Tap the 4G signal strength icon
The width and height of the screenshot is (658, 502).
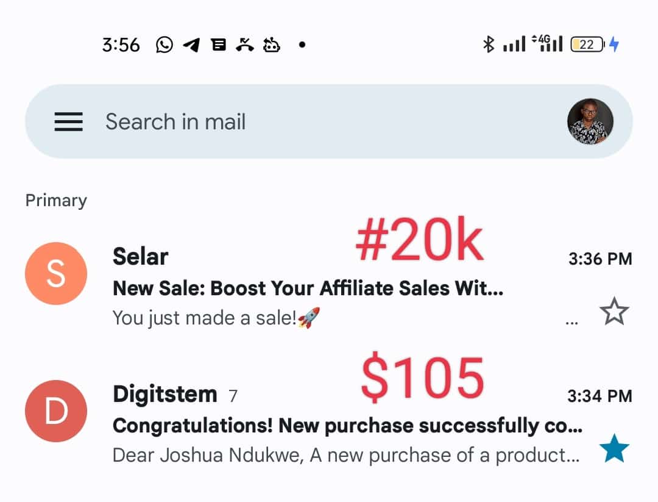[547, 43]
